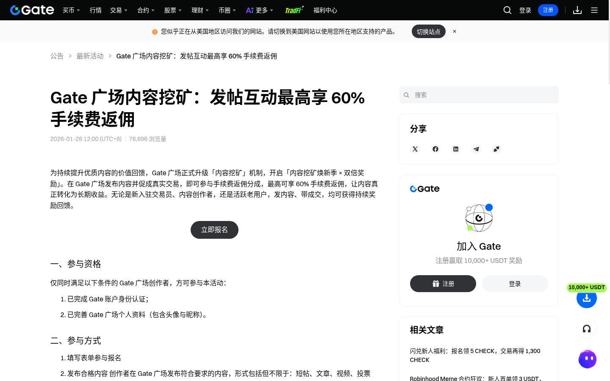The height and width of the screenshot is (381, 610).
Task: Copy article link via chain icon
Action: tap(496, 149)
